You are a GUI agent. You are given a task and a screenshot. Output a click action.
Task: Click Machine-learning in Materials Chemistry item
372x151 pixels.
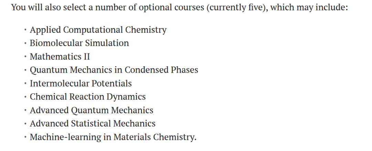pos(113,137)
